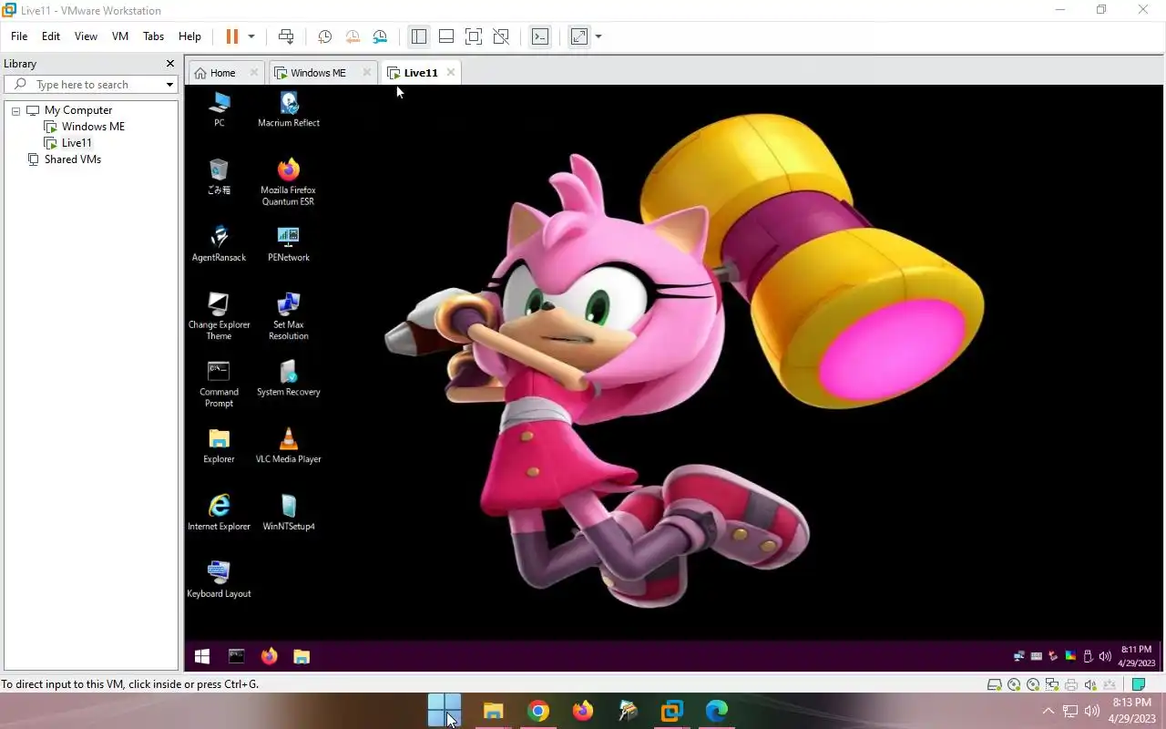Open the Help menu
This screenshot has width=1166, height=729.
click(x=189, y=36)
